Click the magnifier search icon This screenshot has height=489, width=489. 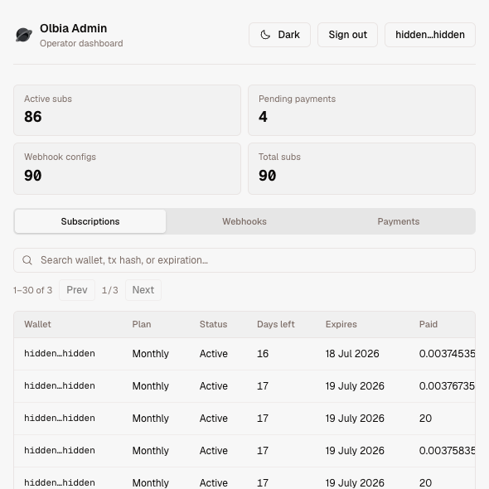click(x=27, y=260)
